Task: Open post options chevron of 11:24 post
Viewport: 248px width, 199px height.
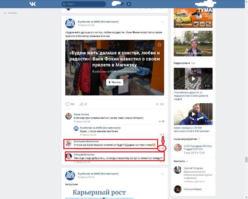Action: (x=162, y=174)
